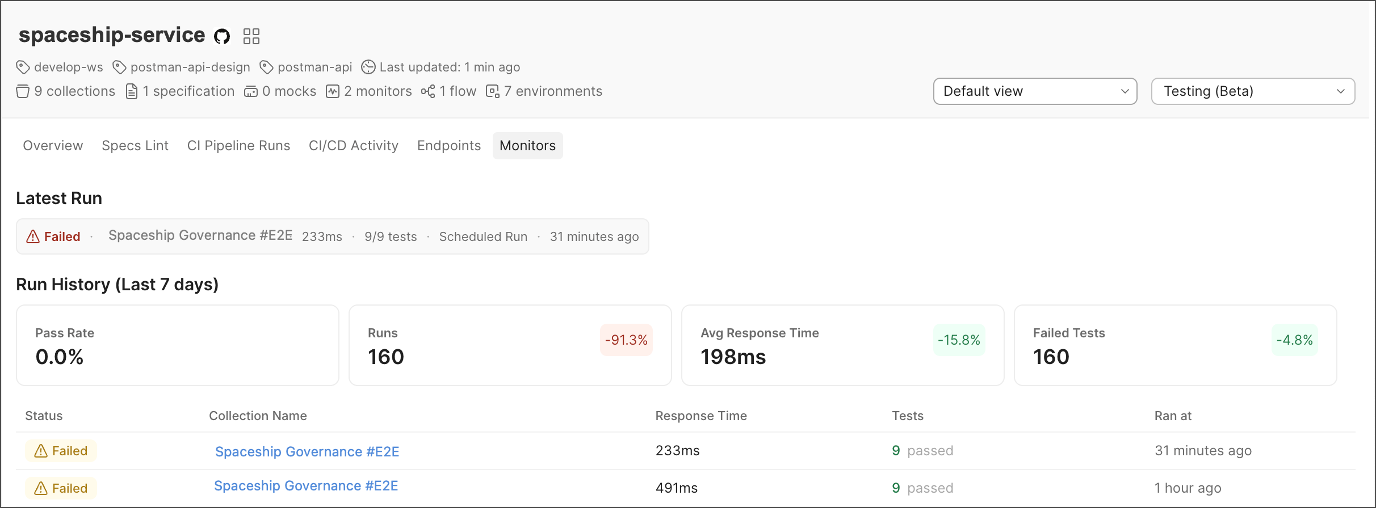Click the monitors pulse icon
The width and height of the screenshot is (1376, 508).
pyautogui.click(x=333, y=91)
